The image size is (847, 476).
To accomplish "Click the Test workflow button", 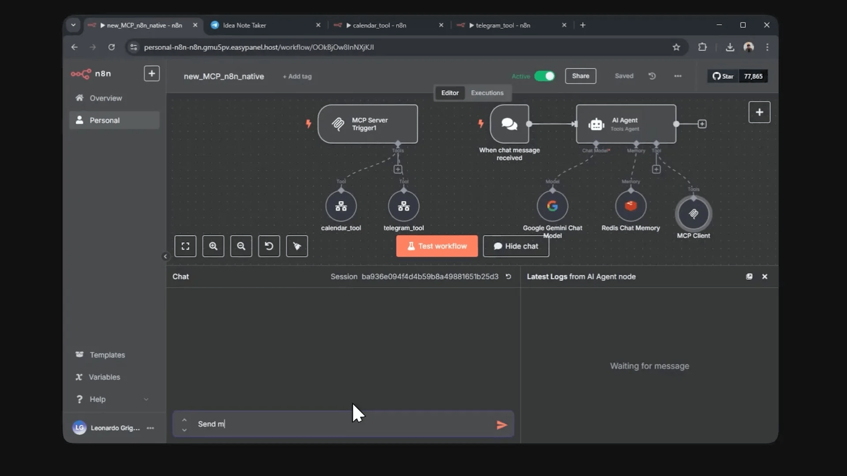I will coord(437,246).
